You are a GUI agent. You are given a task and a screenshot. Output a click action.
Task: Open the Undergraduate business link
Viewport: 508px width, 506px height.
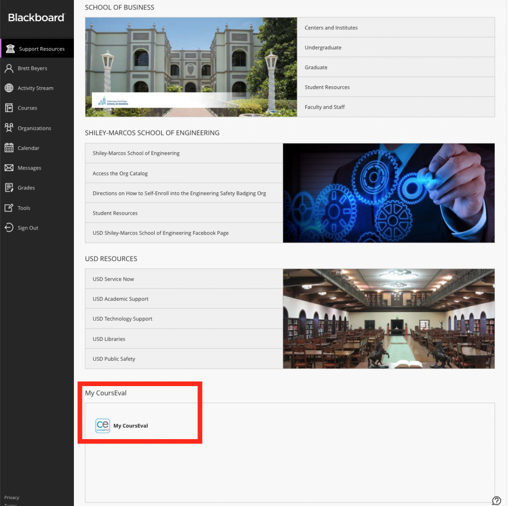(x=396, y=47)
